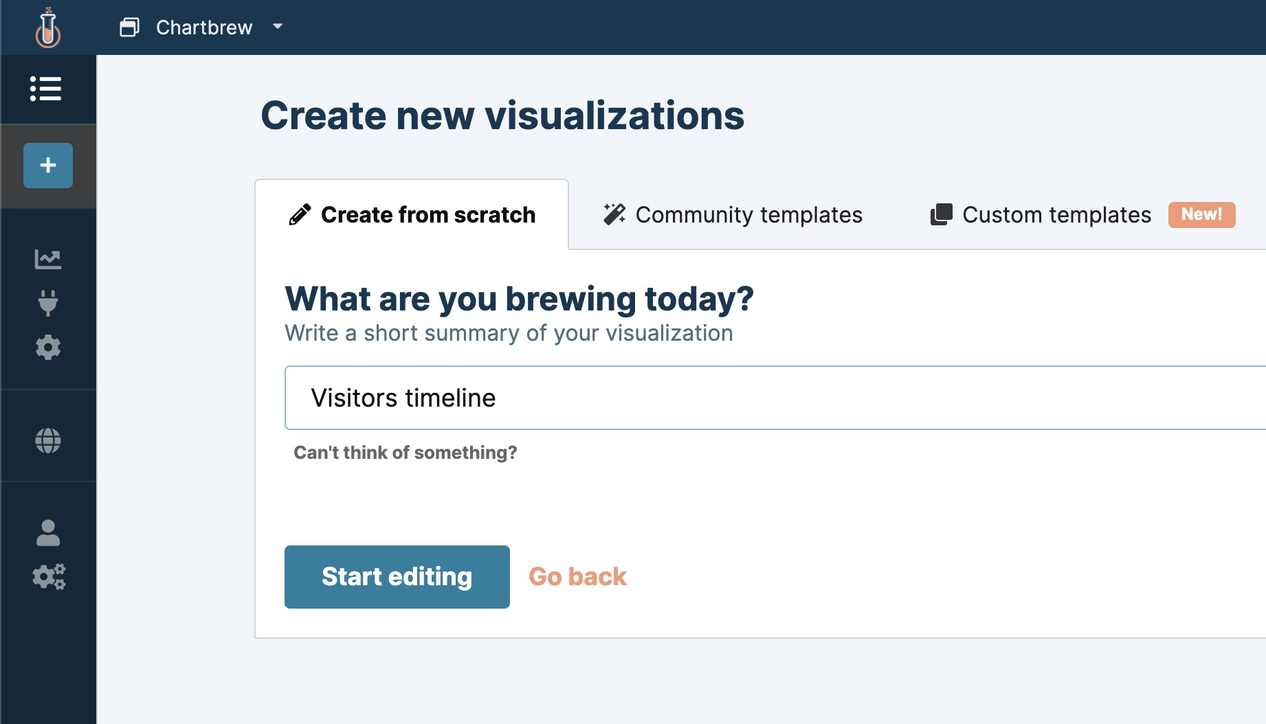Open connections via the plug icon
This screenshot has height=724, width=1266.
point(48,303)
